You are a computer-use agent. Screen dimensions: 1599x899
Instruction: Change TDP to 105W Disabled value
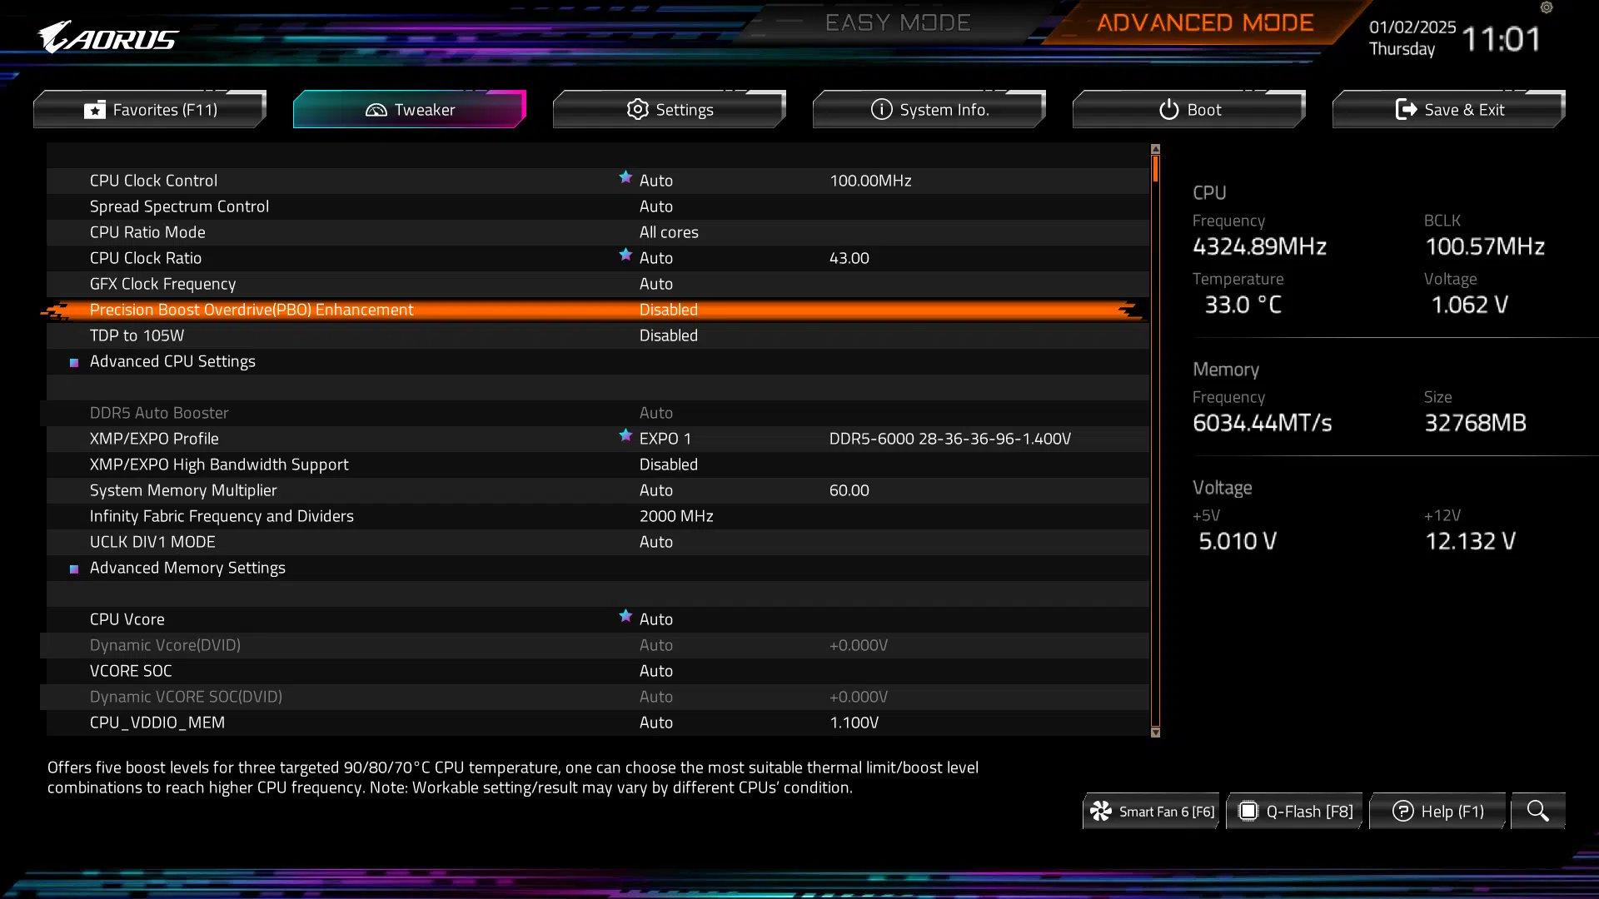point(669,335)
